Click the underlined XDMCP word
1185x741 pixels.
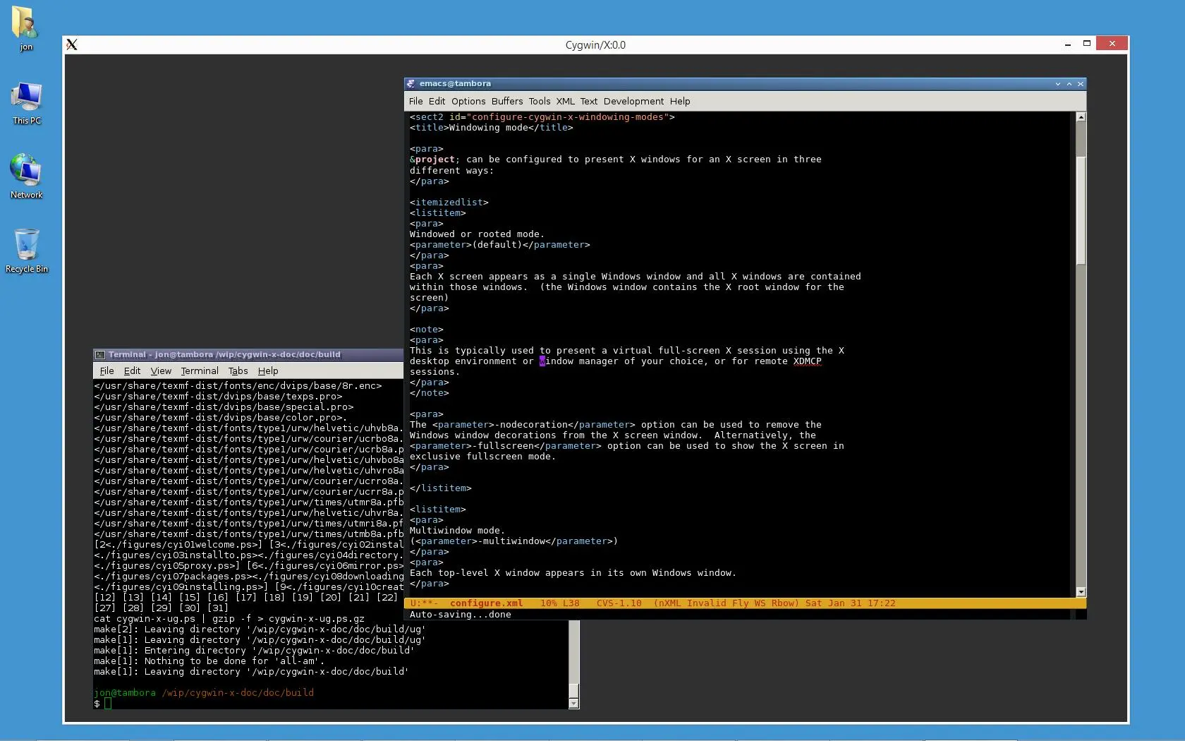[x=807, y=361]
